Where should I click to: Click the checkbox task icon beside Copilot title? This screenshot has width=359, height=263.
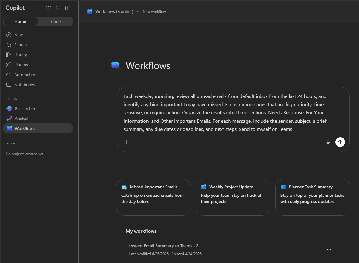(x=58, y=8)
